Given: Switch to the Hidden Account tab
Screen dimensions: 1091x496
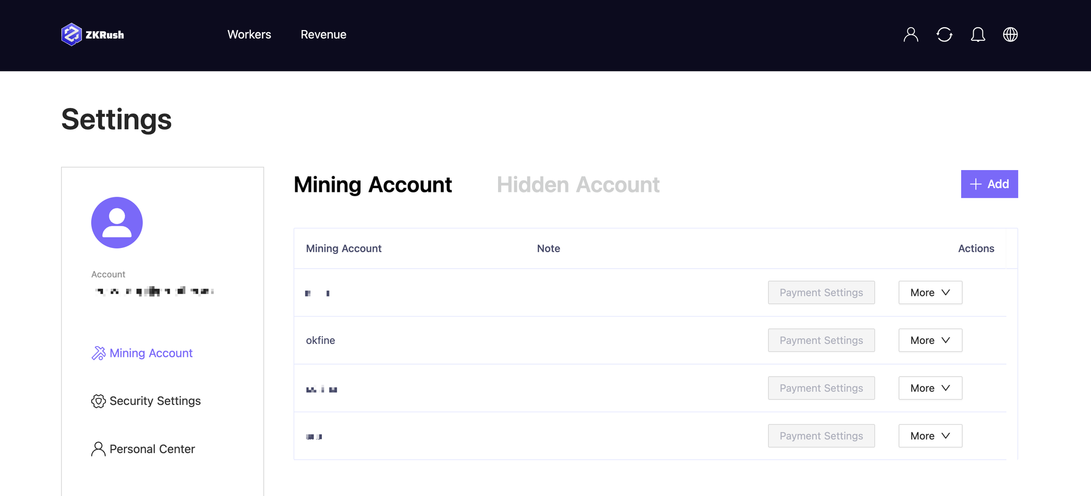Looking at the screenshot, I should [x=578, y=185].
